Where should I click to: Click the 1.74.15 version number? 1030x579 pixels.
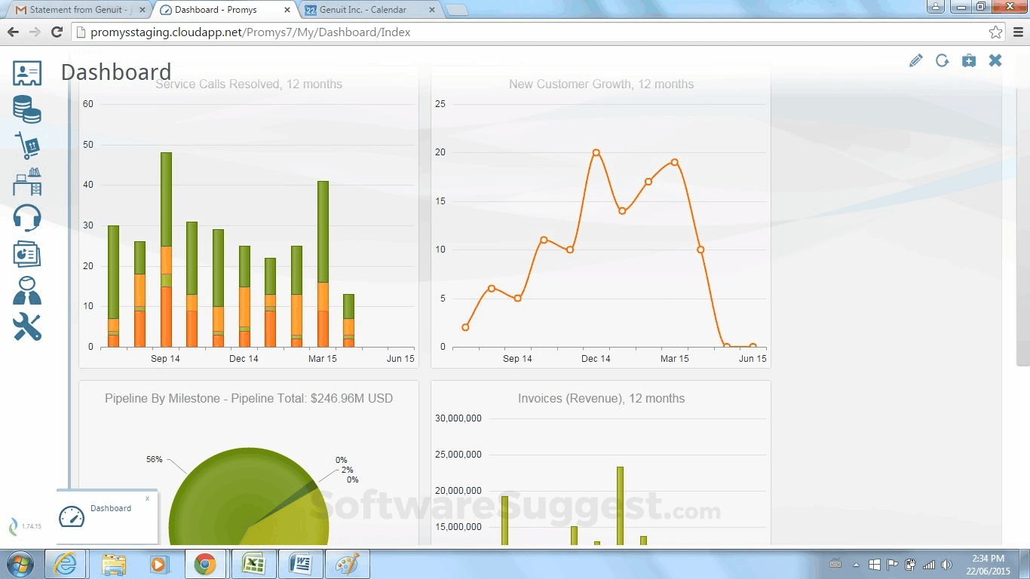[32, 526]
